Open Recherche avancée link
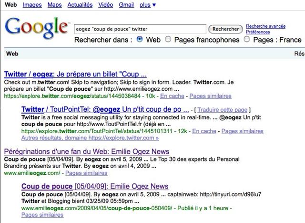 pyautogui.click(x=266, y=26)
